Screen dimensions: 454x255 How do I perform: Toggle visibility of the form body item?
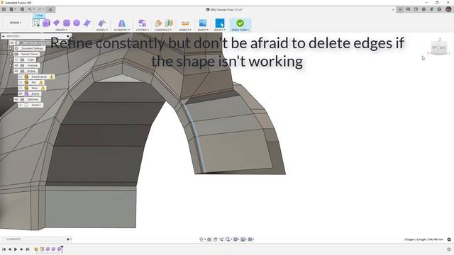(x=21, y=93)
